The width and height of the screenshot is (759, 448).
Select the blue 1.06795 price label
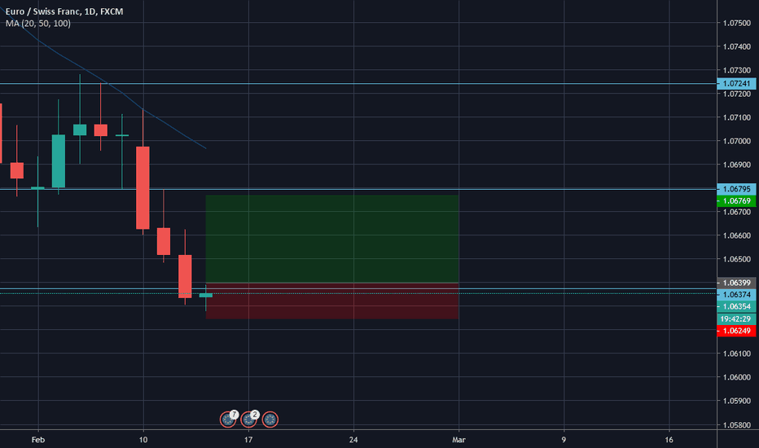coord(736,189)
